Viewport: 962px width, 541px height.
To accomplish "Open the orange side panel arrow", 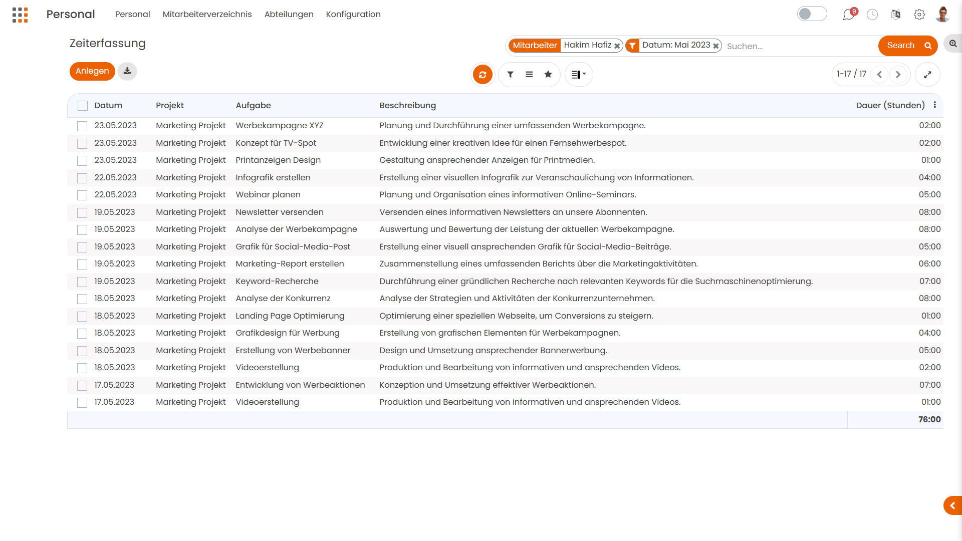I will pyautogui.click(x=953, y=506).
